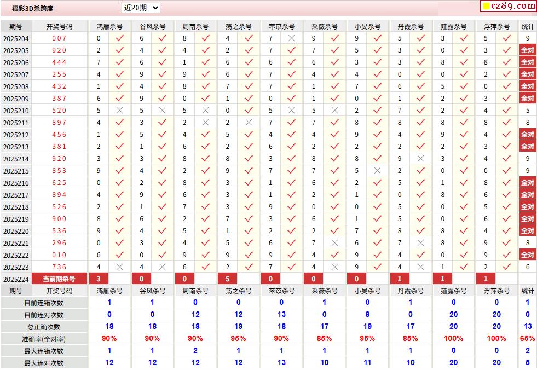Click the check mark under 小旻杀号 in row 2025207

[x=377, y=74]
